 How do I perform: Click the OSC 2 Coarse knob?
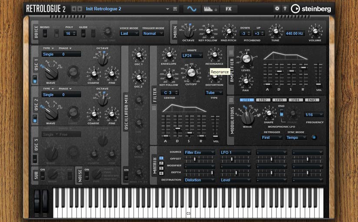[x=94, y=114]
